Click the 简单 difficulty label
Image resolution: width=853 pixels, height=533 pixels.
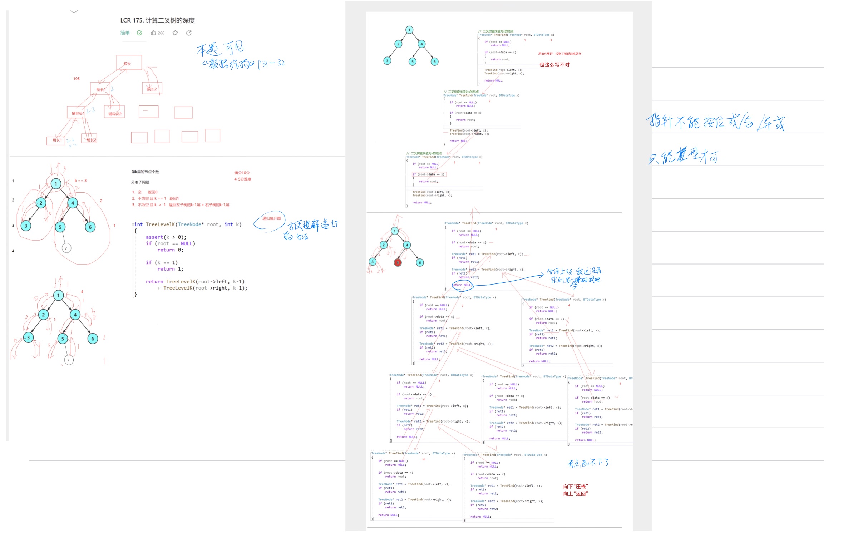click(125, 33)
